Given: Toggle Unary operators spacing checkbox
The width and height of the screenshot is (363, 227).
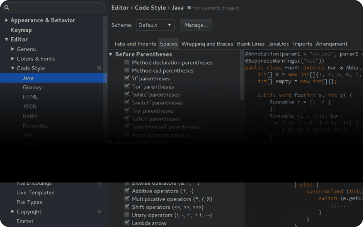Looking at the screenshot, I should tap(127, 215).
